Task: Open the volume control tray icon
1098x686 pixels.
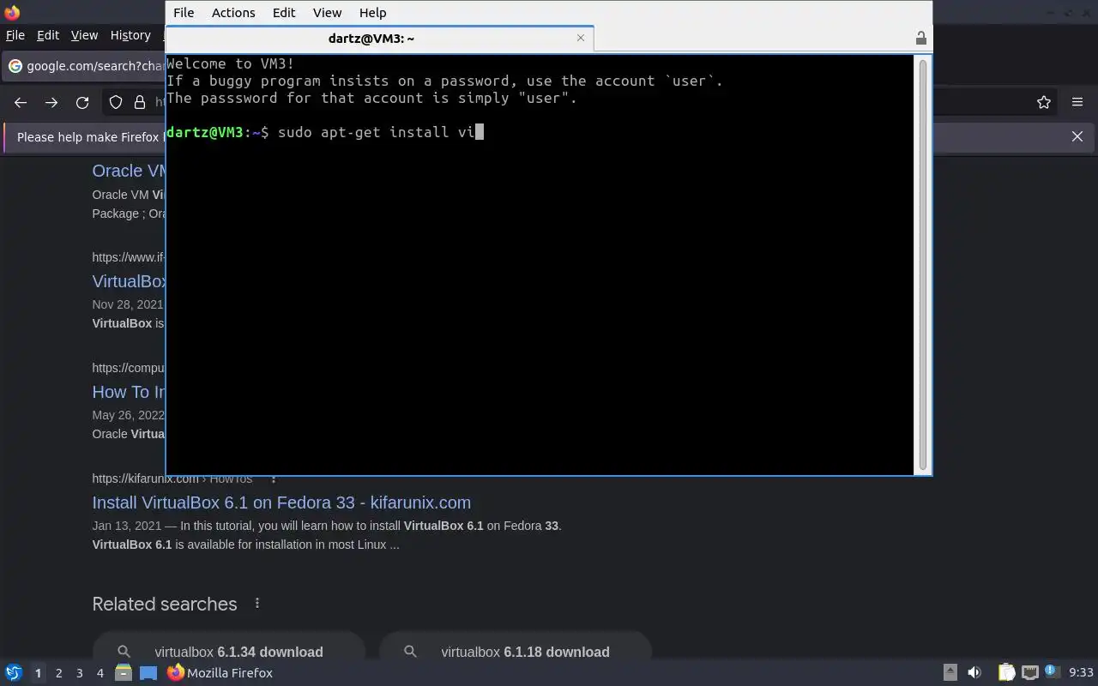Action: pos(974,672)
